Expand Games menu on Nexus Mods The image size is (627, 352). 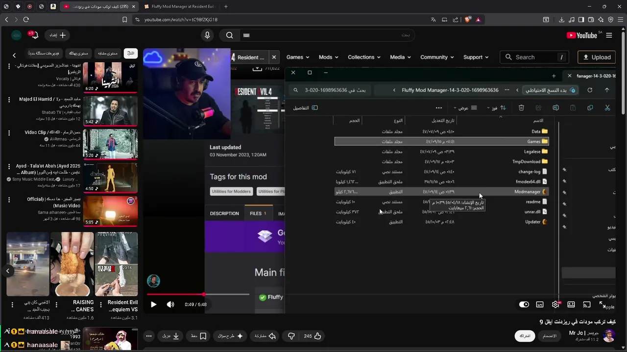tap(298, 57)
